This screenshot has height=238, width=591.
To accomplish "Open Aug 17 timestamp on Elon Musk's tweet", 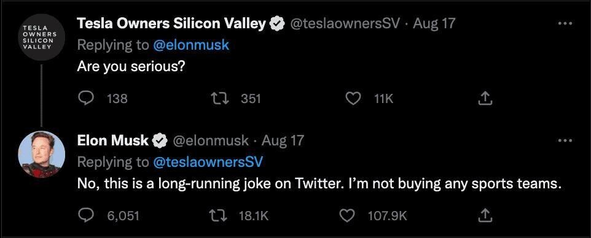I will tap(283, 140).
